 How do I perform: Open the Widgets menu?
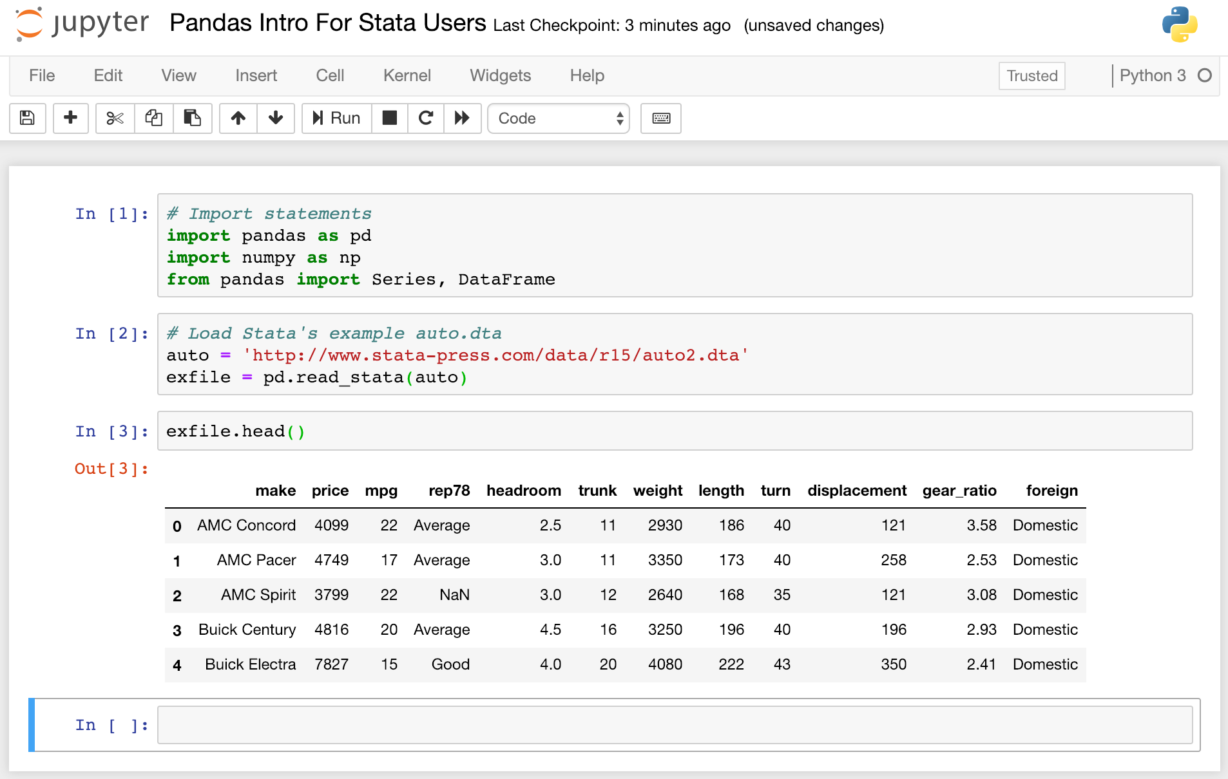click(500, 75)
